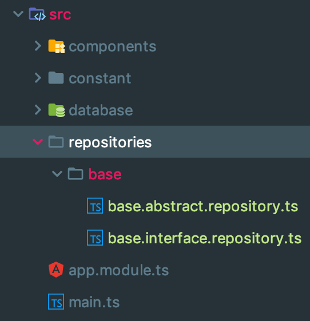Click the base folder outline icon
The height and width of the screenshot is (321, 310).
click(x=75, y=174)
